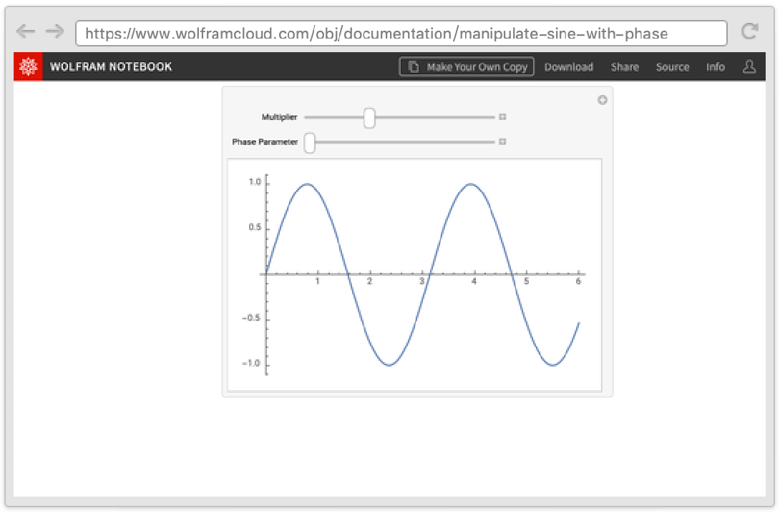The height and width of the screenshot is (513, 780).
Task: Expand the Multiplier slider controls
Action: point(503,117)
